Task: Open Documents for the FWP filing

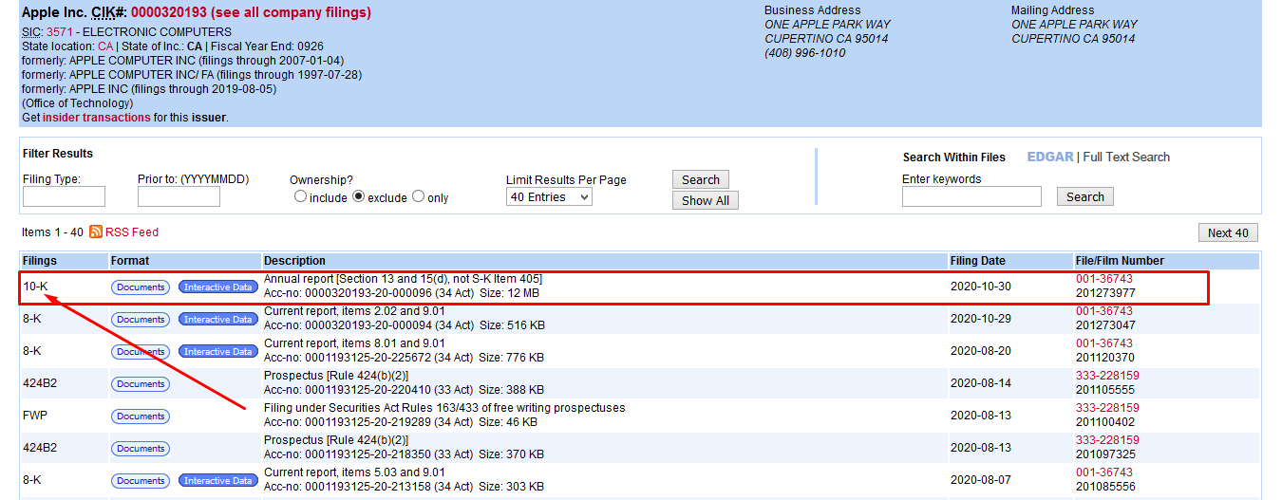Action: click(141, 417)
